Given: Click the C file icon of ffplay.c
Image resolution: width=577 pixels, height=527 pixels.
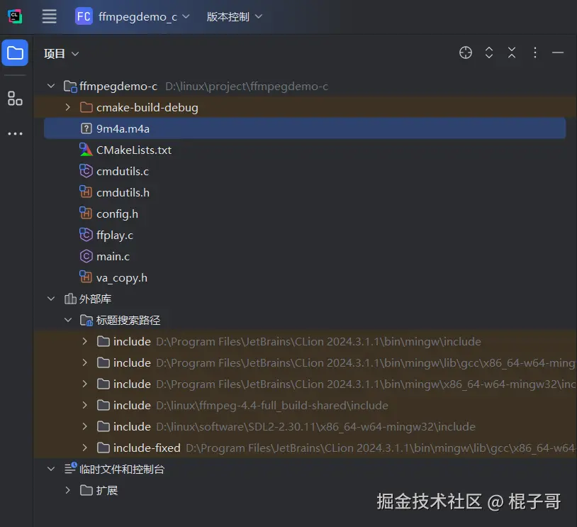Looking at the screenshot, I should [86, 235].
